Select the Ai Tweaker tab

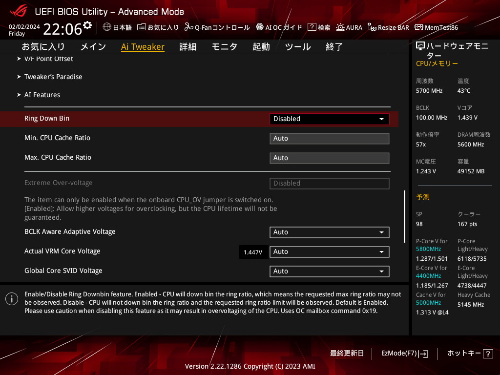click(143, 46)
